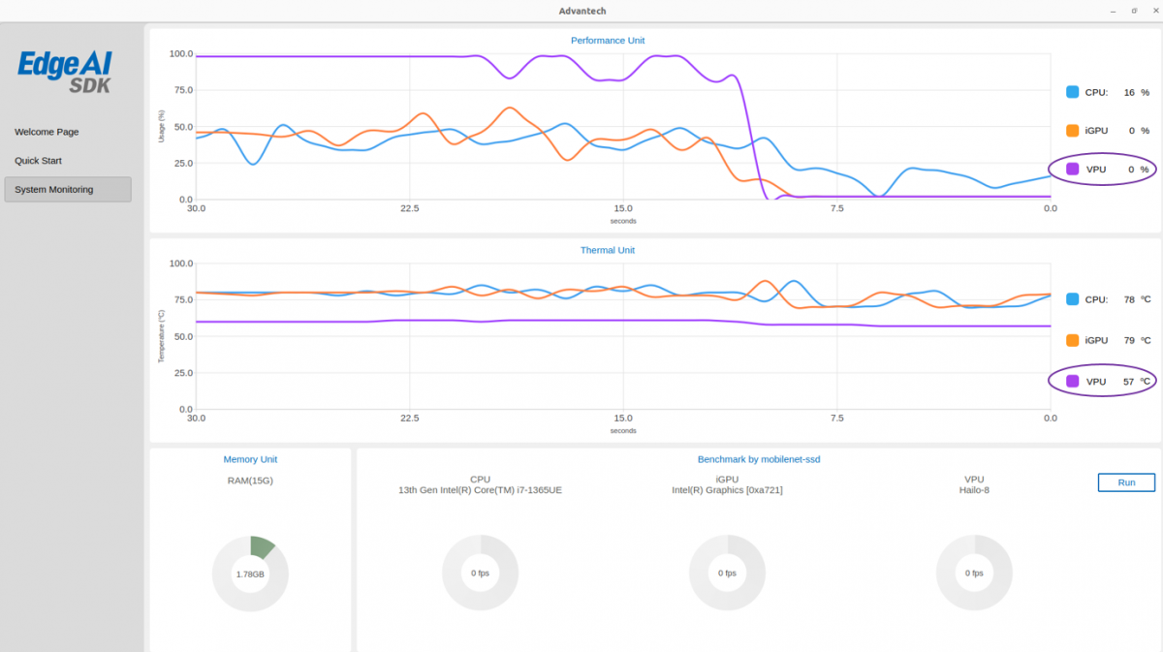Click the Benchmark by mobilenet-ssd heading

click(x=758, y=459)
